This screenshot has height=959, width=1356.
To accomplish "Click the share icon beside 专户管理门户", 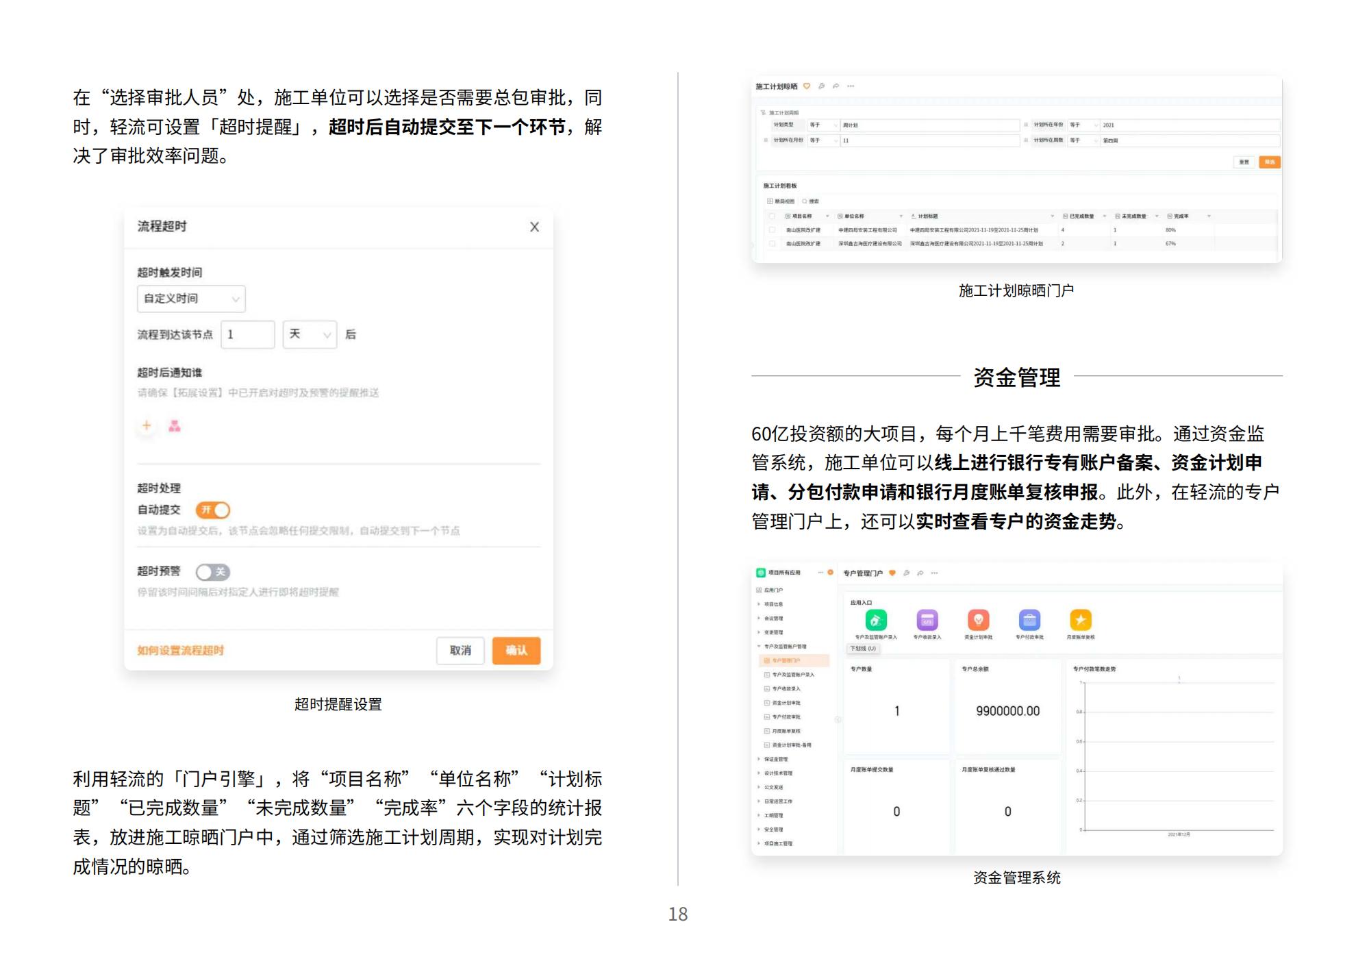I will coord(920,573).
